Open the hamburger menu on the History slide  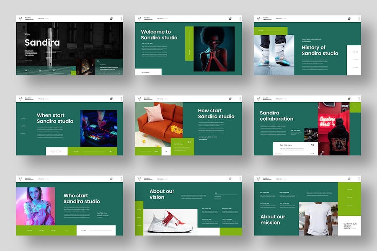tap(349, 18)
